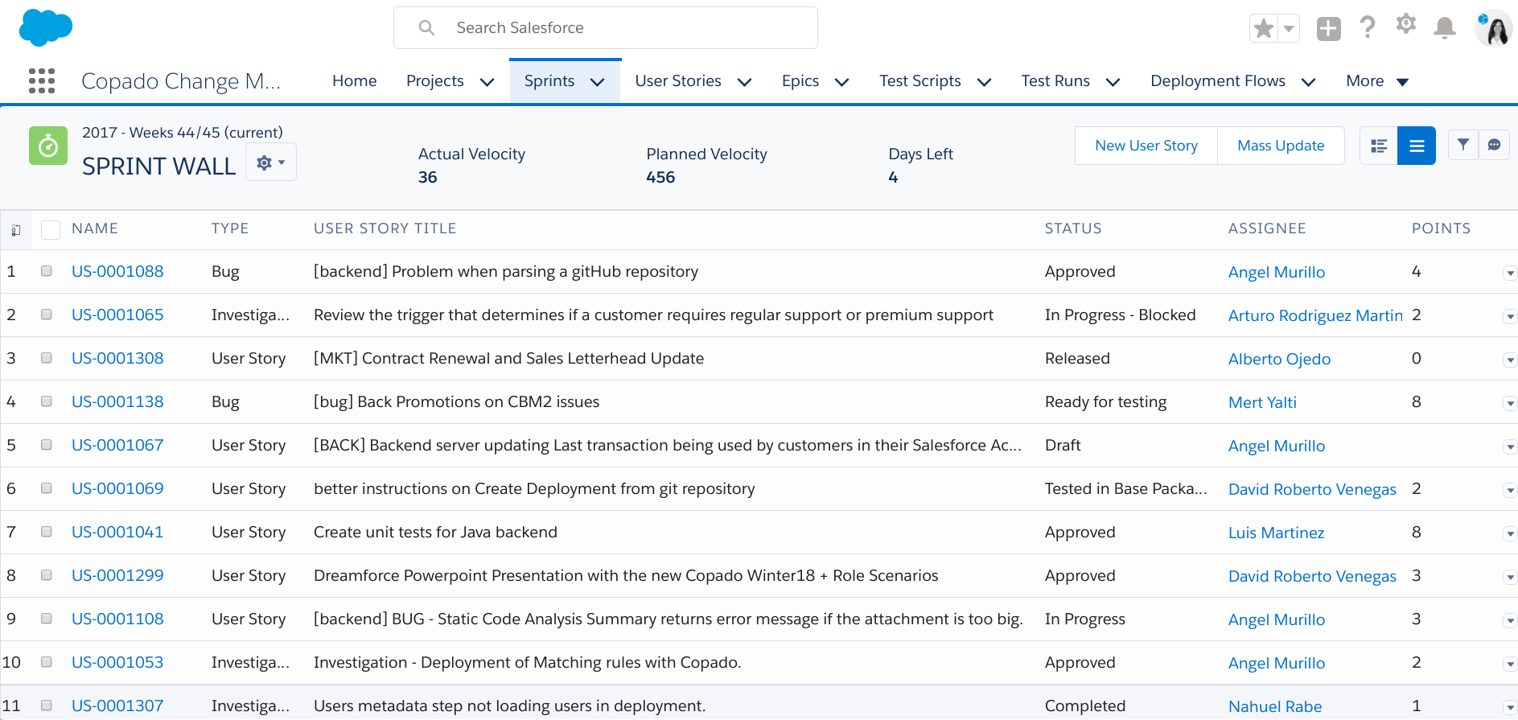Expand the Deployment Flows tab chevron
Image resolution: width=1518 pixels, height=720 pixels.
coord(1308,82)
